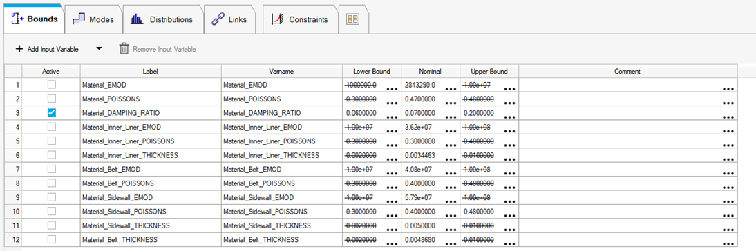The width and height of the screenshot is (756, 251).
Task: Click the Bounds tab icon
Action: (17, 19)
